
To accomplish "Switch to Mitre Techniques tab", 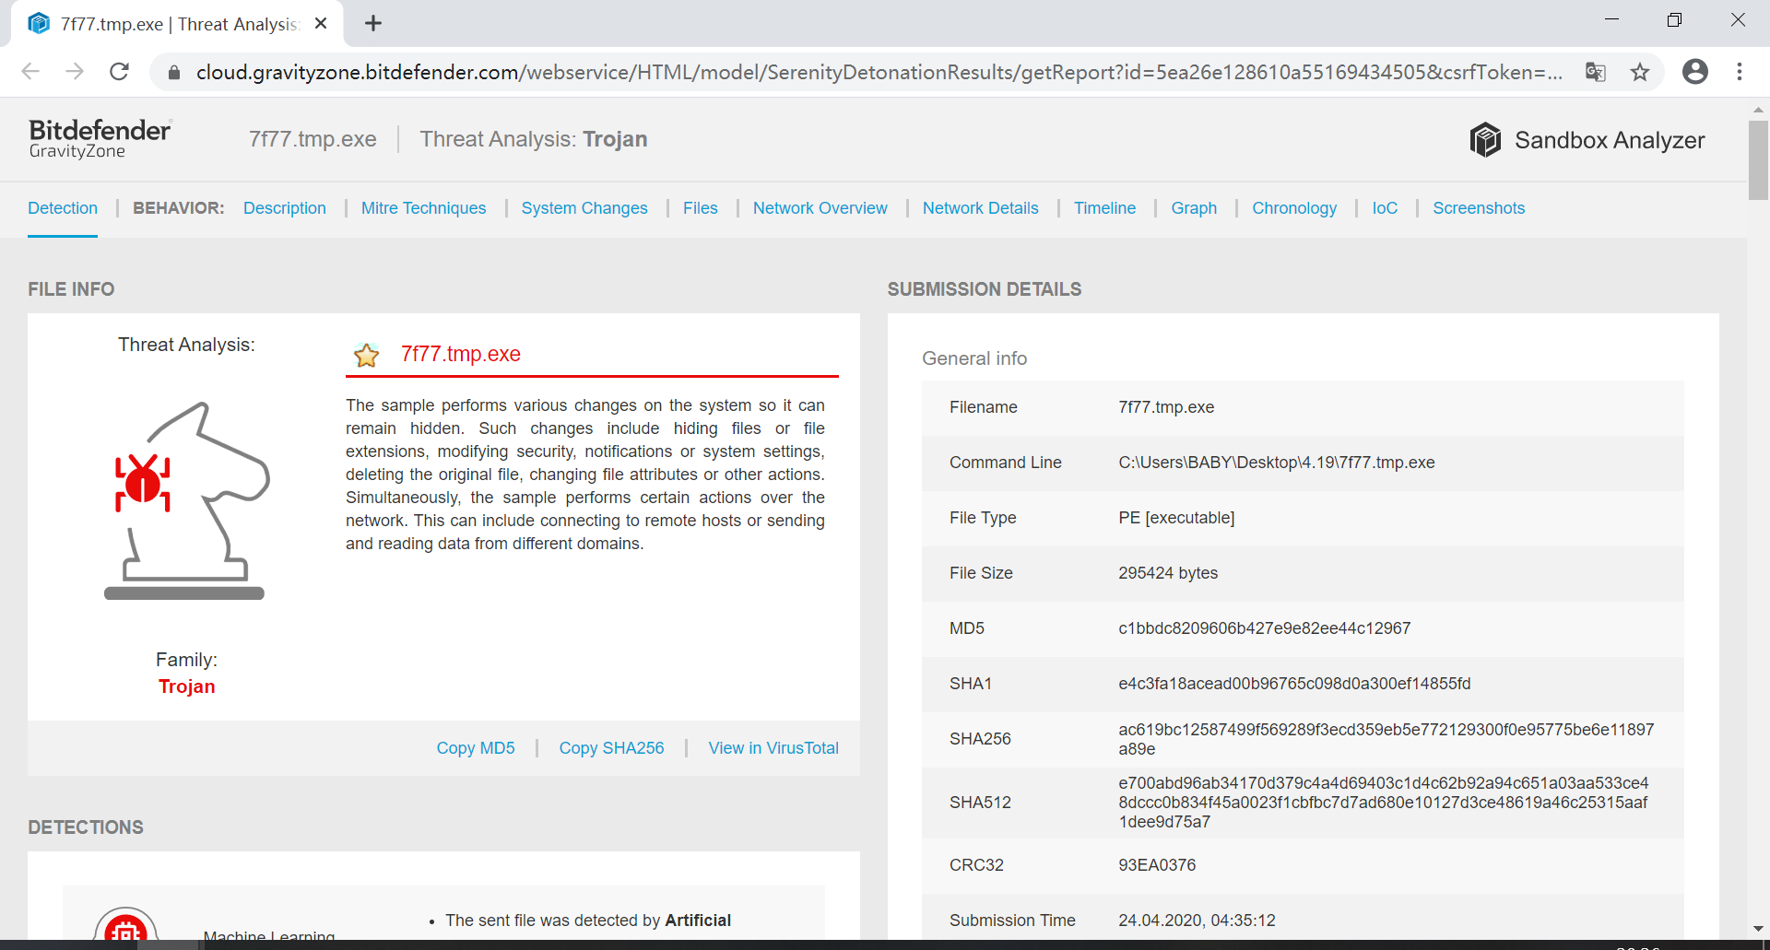I will click(424, 208).
